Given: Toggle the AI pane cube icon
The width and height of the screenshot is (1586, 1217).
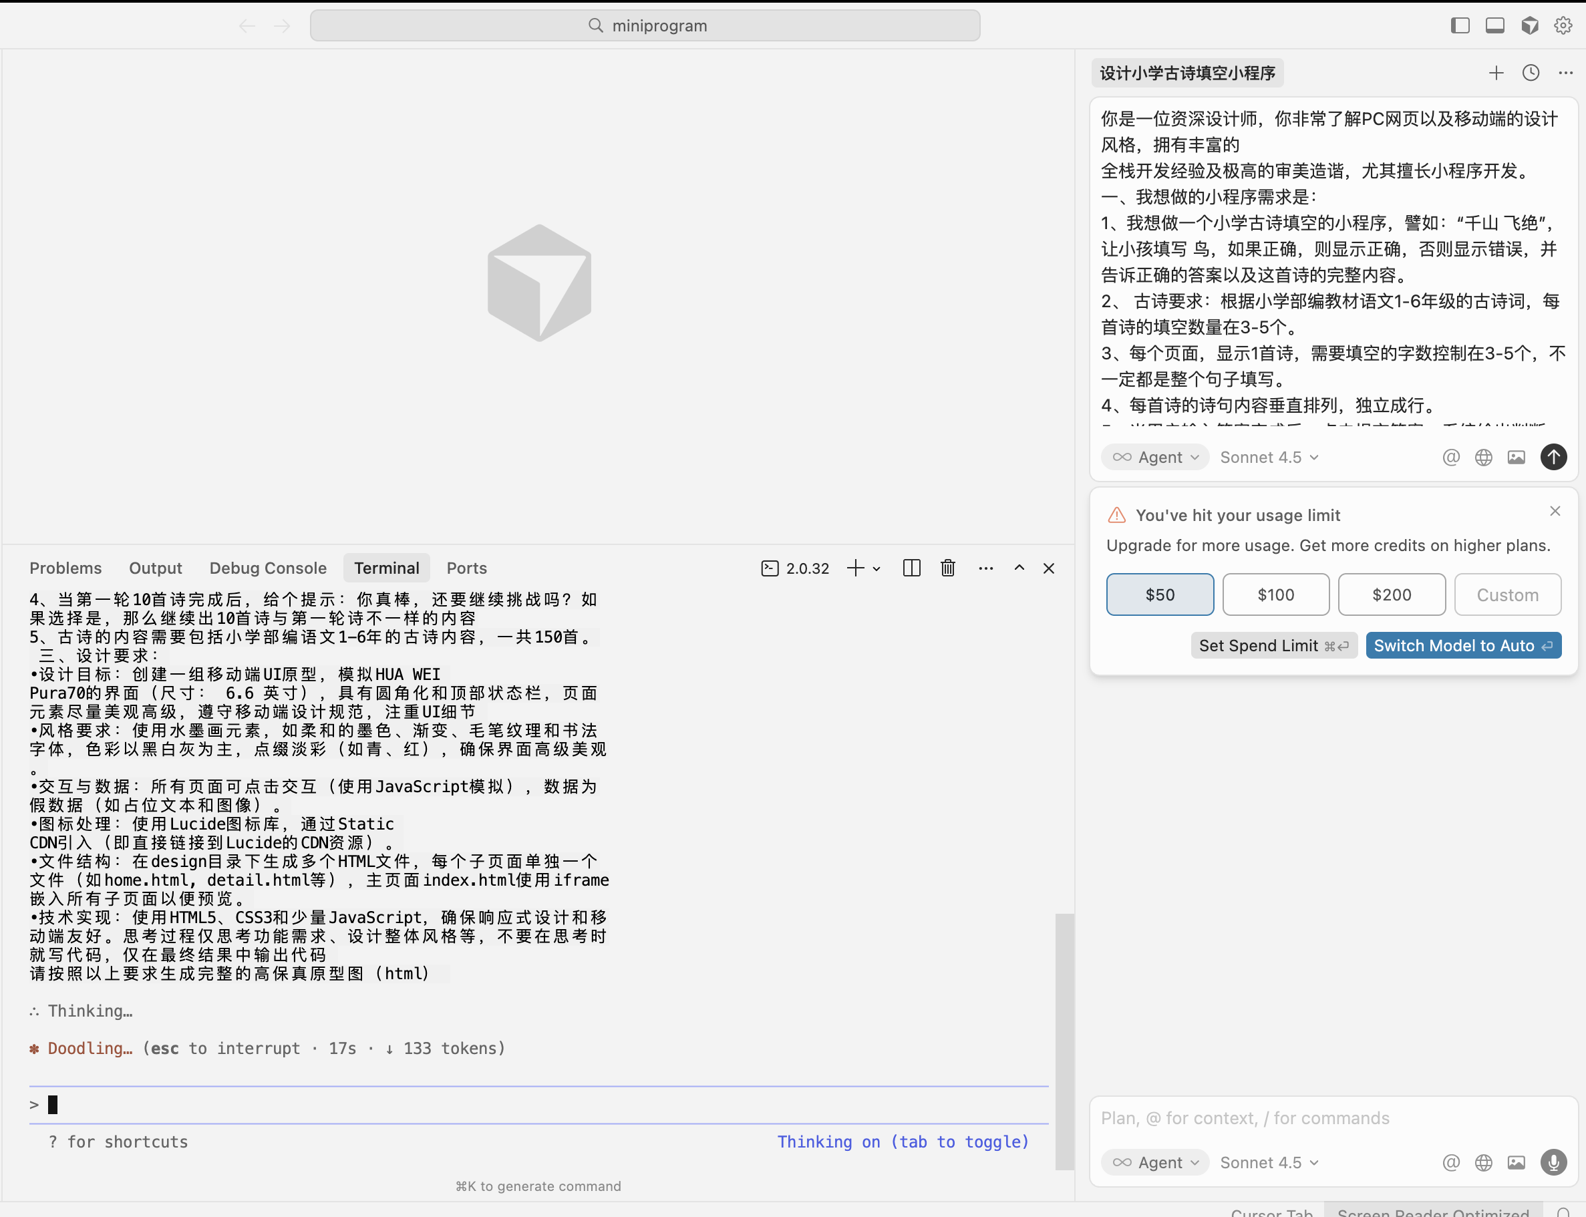Looking at the screenshot, I should tap(1529, 26).
